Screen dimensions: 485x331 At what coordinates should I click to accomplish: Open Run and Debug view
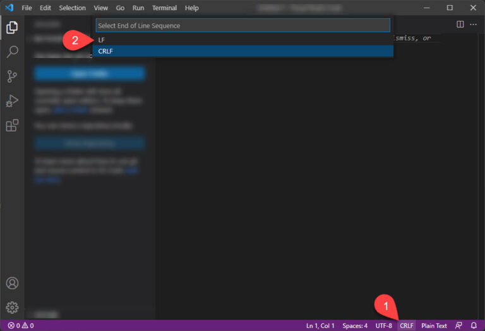12,101
